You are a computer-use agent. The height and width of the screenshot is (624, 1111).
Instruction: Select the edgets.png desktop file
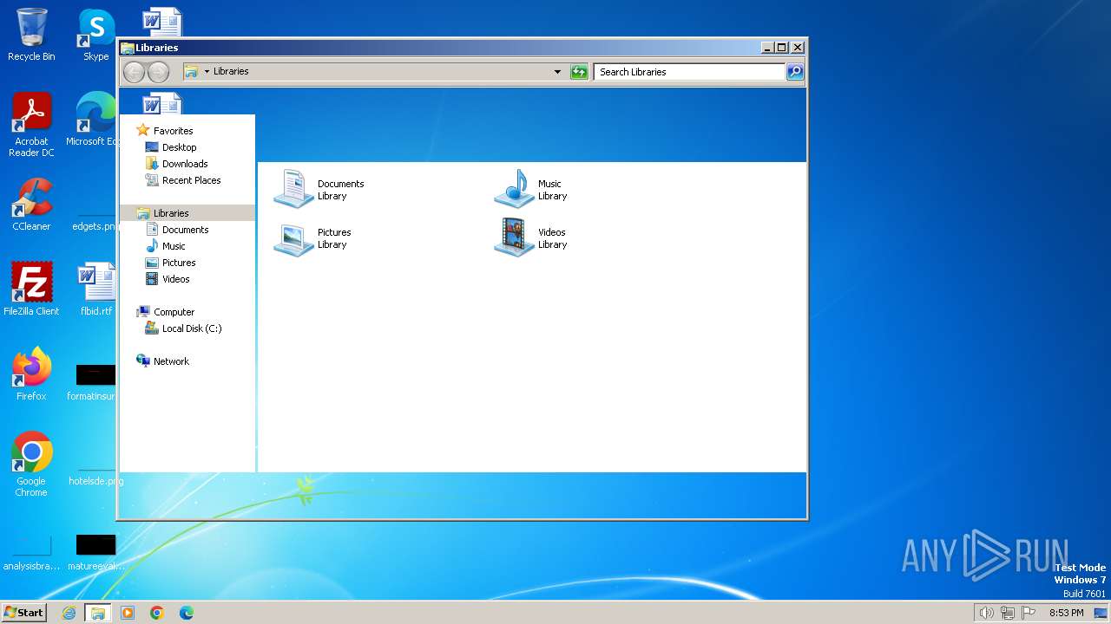tap(94, 226)
